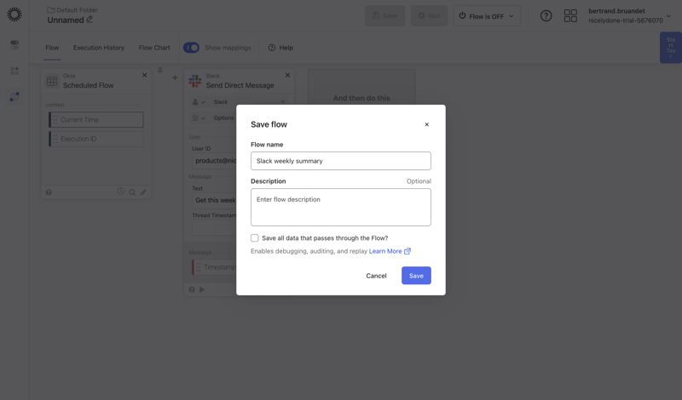Click the Options sliders icon on Slack card

coord(195,118)
